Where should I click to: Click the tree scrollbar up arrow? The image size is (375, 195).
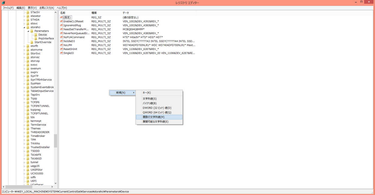[x=56, y=12]
